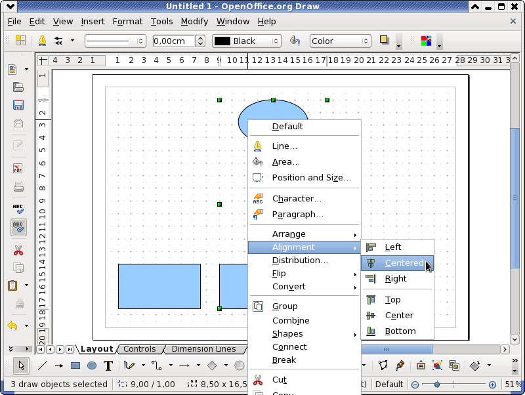Open the Color area fill dropdown
The width and height of the screenshot is (525, 395).
(x=340, y=41)
